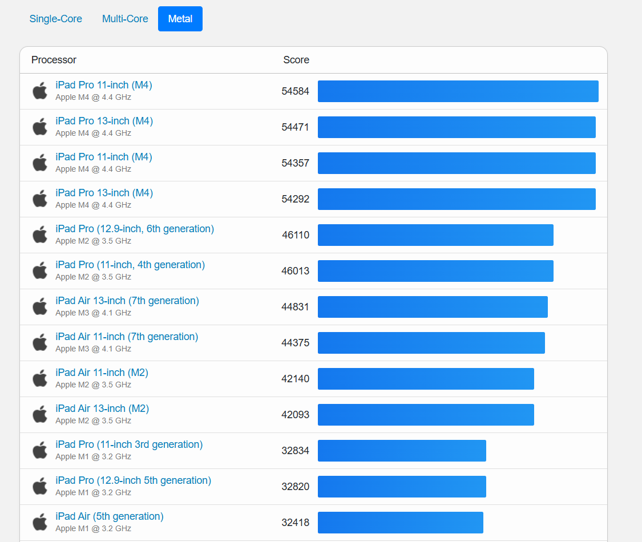
Task: Open iPad Air 11-inch (7th generation) link
Action: [127, 337]
